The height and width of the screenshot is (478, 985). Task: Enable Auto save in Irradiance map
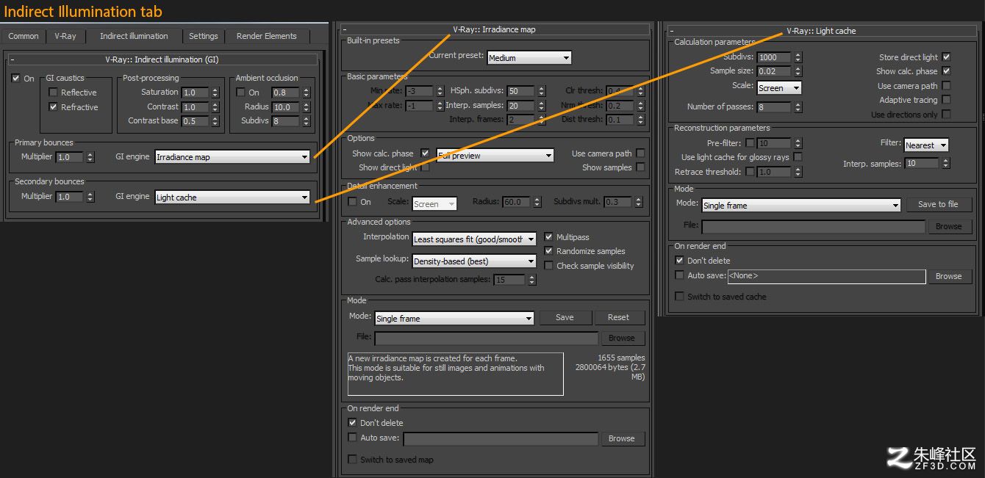[x=352, y=438]
